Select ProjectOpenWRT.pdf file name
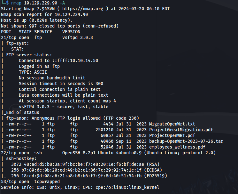 (x=172, y=135)
